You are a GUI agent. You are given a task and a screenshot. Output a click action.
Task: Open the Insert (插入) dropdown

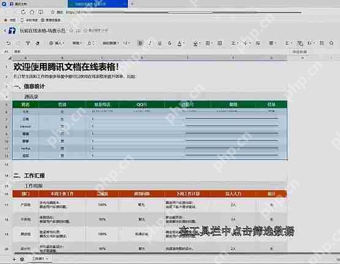[56, 43]
